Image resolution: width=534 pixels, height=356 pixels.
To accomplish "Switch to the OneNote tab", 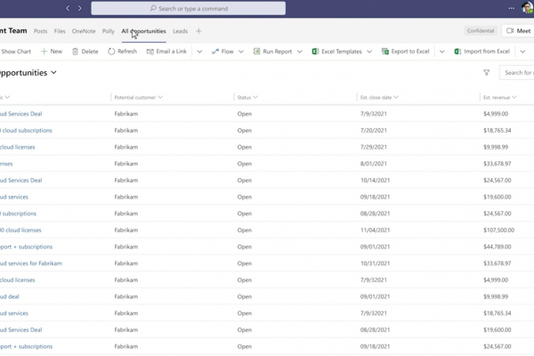I will tap(84, 31).
